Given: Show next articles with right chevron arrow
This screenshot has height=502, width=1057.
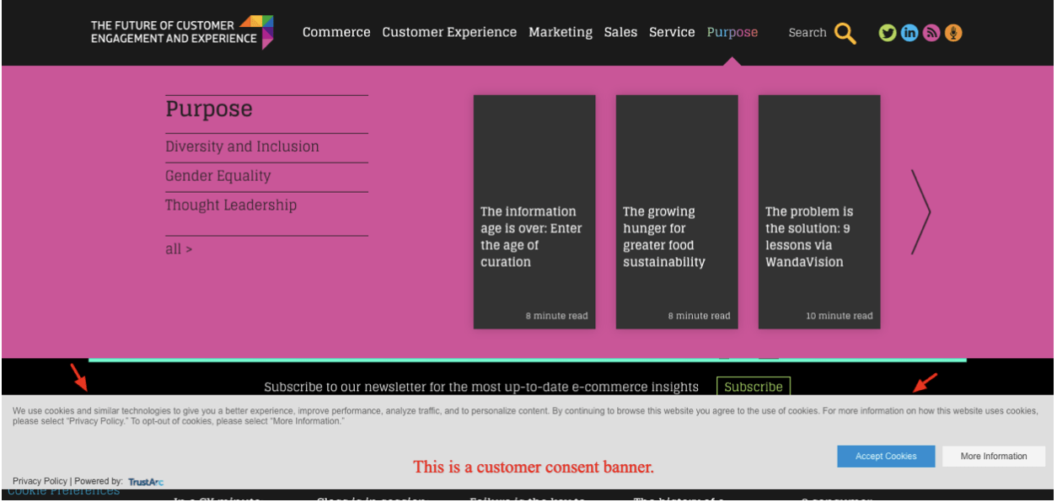Looking at the screenshot, I should pos(920,212).
